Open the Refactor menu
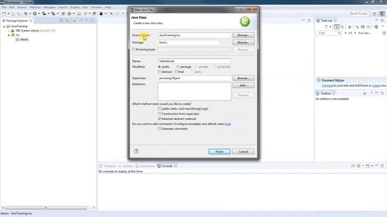 click(35, 7)
